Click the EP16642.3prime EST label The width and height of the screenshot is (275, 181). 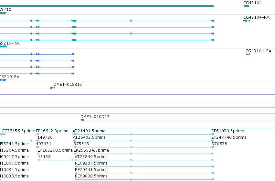tap(52, 131)
